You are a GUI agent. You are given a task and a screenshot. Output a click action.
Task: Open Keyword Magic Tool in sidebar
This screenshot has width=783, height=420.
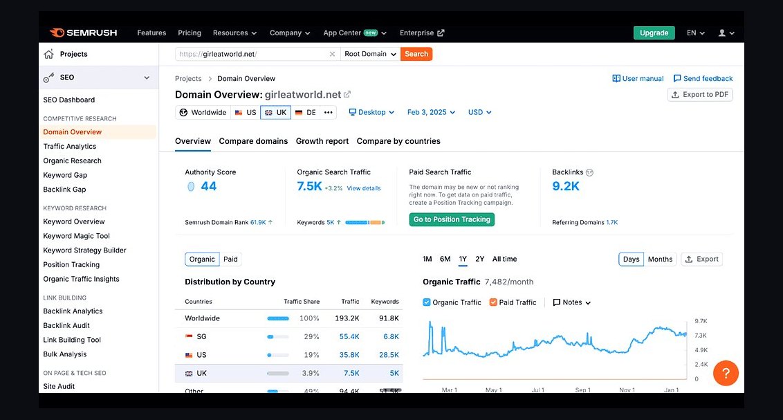click(76, 236)
